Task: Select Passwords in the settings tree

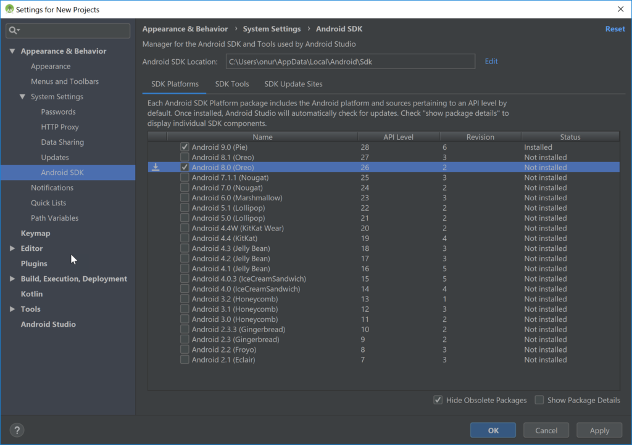Action: click(58, 112)
